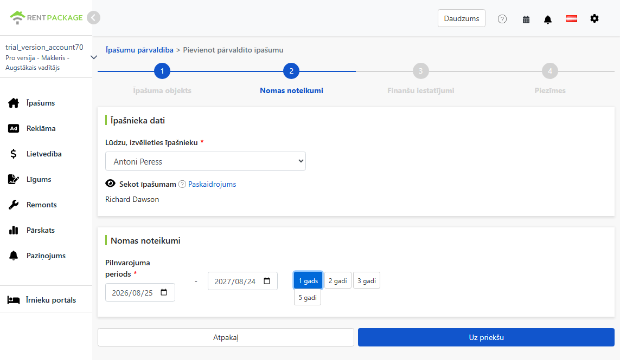This screenshot has height=360, width=620.
Task: Open the owner dropdown showing Antoni Peress
Action: tap(205, 161)
